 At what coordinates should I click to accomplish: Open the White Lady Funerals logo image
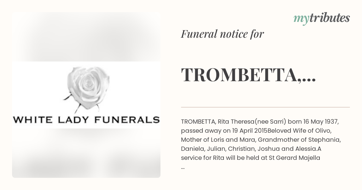click(86, 95)
